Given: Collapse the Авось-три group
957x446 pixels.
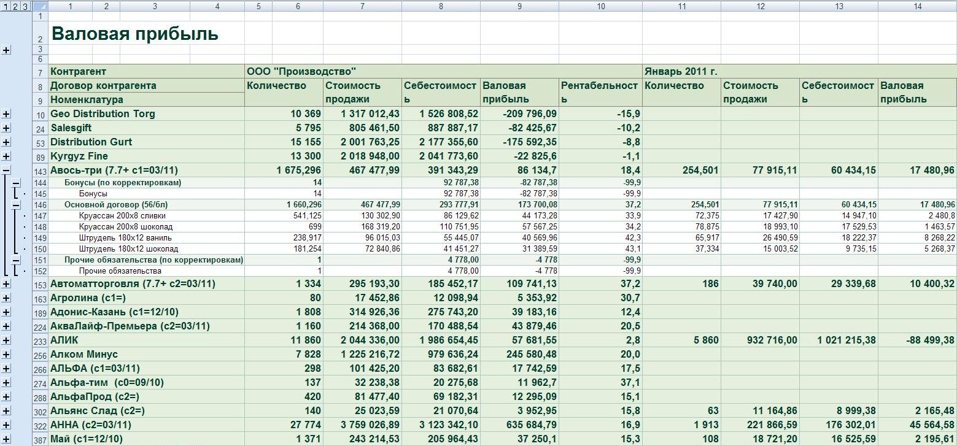Looking at the screenshot, I should (6, 171).
